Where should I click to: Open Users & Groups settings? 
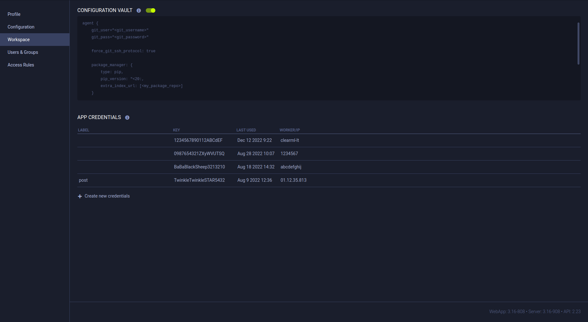tap(23, 52)
